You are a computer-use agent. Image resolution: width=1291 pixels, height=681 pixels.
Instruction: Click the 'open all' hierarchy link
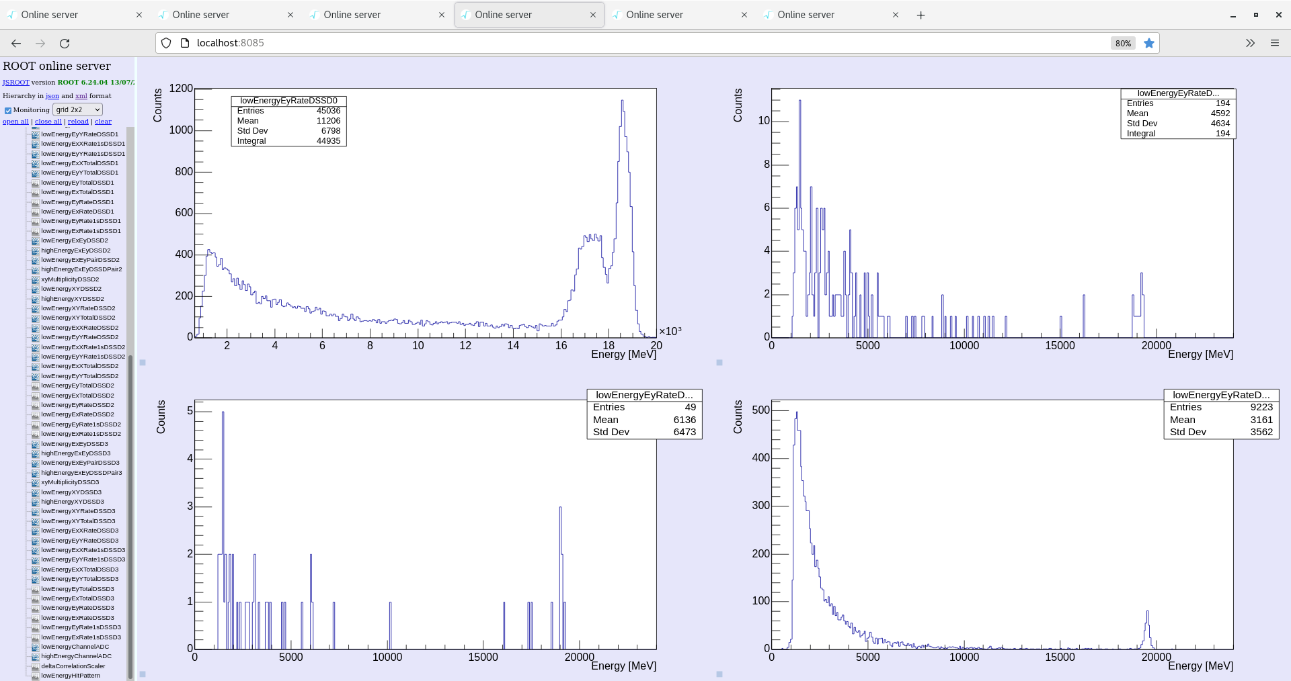pos(15,122)
